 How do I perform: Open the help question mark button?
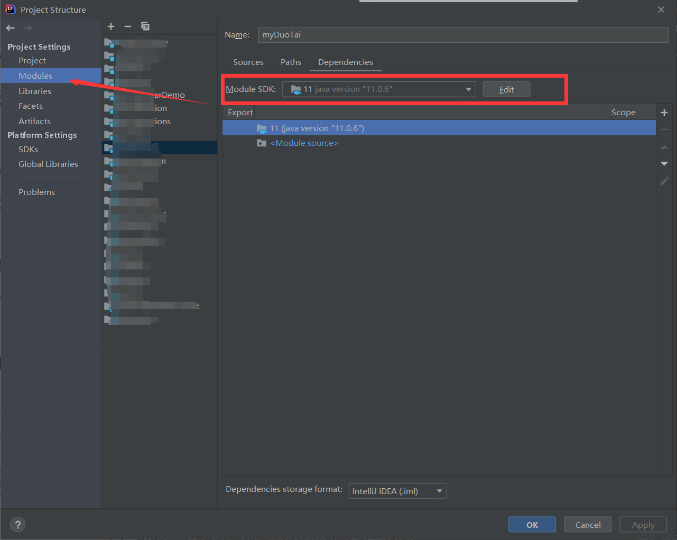click(18, 525)
